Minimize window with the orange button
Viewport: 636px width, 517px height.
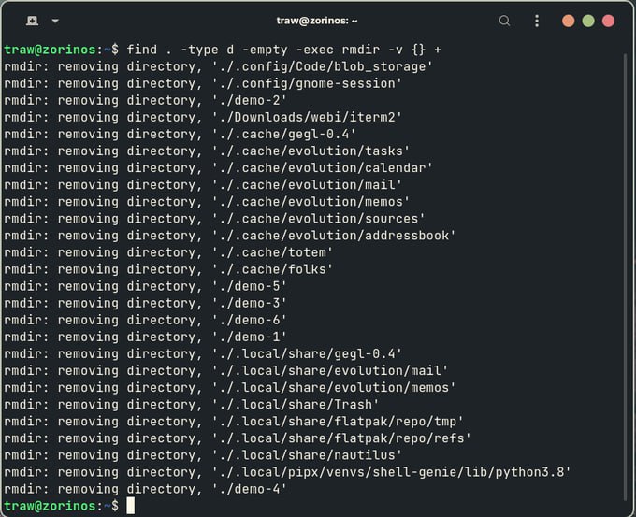(569, 21)
